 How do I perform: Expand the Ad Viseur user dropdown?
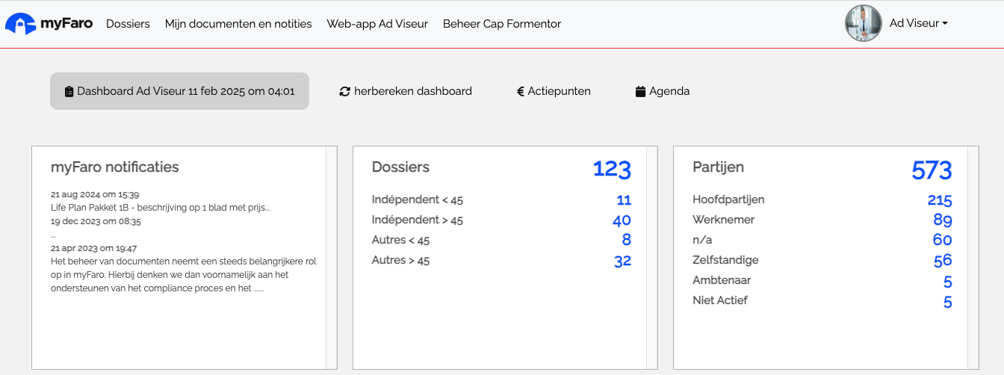pos(919,23)
